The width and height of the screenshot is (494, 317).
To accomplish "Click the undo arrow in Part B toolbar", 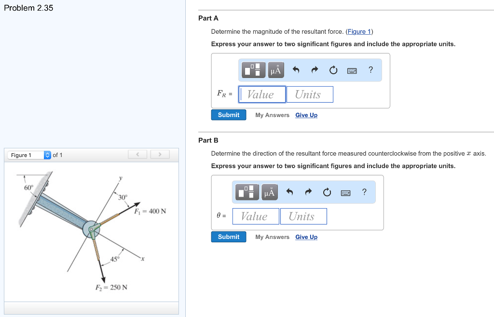I will [x=290, y=192].
